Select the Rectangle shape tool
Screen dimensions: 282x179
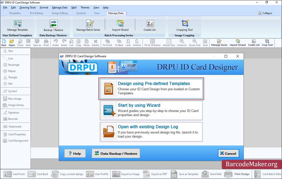click(x=12, y=65)
